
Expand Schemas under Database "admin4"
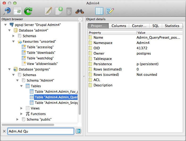click(14, 36)
